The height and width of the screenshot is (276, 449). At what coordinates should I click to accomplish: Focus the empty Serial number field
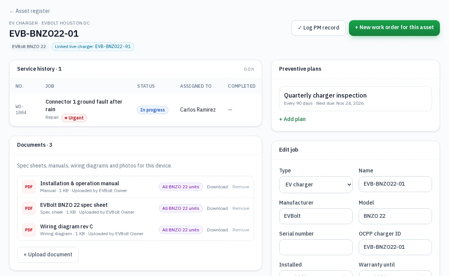point(316,247)
